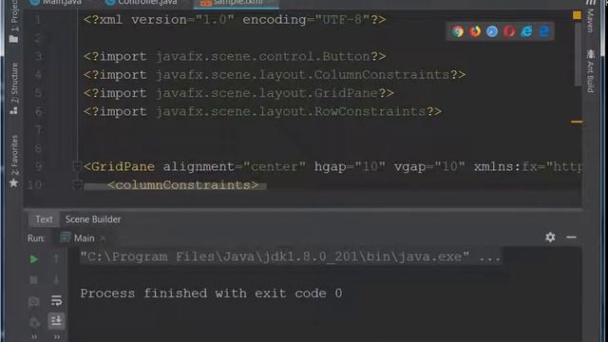Open the Ant Build tool window
The width and height of the screenshot is (608, 342).
(x=591, y=71)
